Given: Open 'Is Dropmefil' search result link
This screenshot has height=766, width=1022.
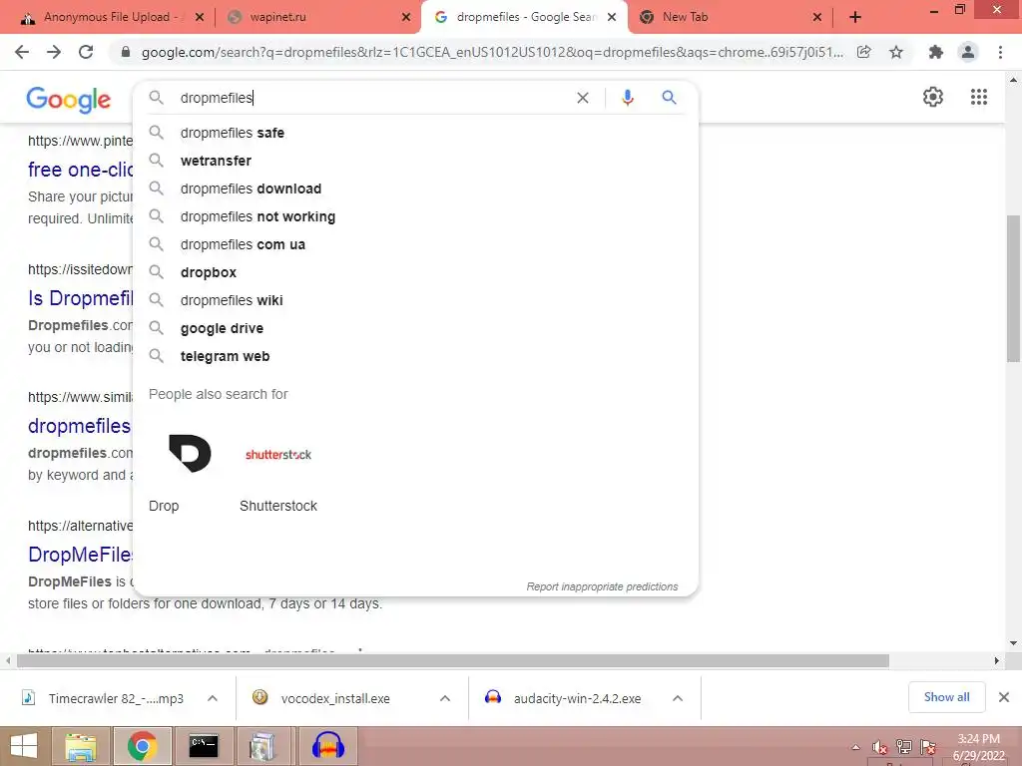Looking at the screenshot, I should click(80, 298).
